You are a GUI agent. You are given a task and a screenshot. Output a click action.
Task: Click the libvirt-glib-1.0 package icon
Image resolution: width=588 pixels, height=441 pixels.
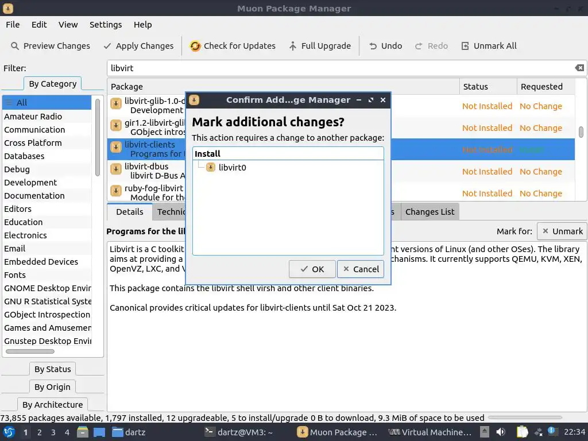click(x=116, y=103)
